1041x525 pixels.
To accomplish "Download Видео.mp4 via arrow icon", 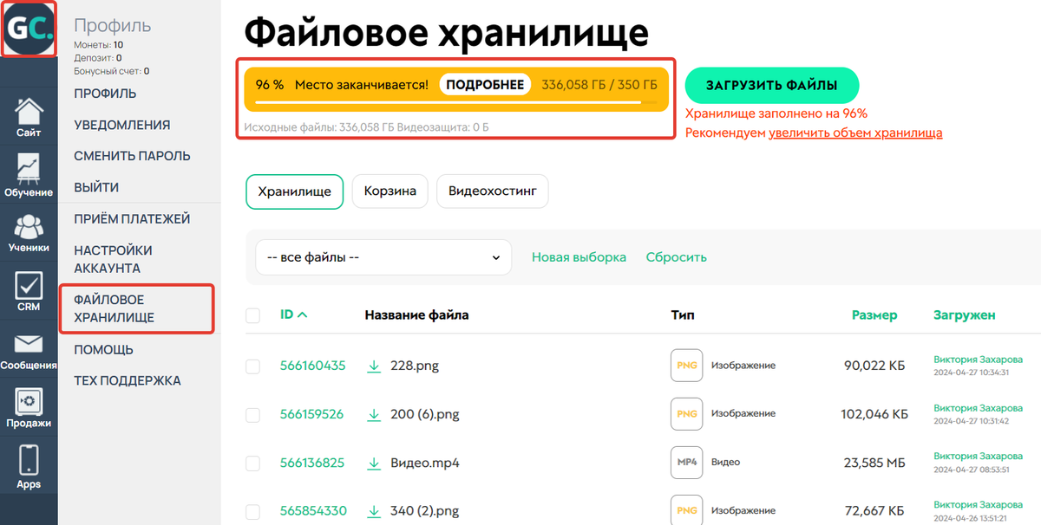I will [374, 463].
